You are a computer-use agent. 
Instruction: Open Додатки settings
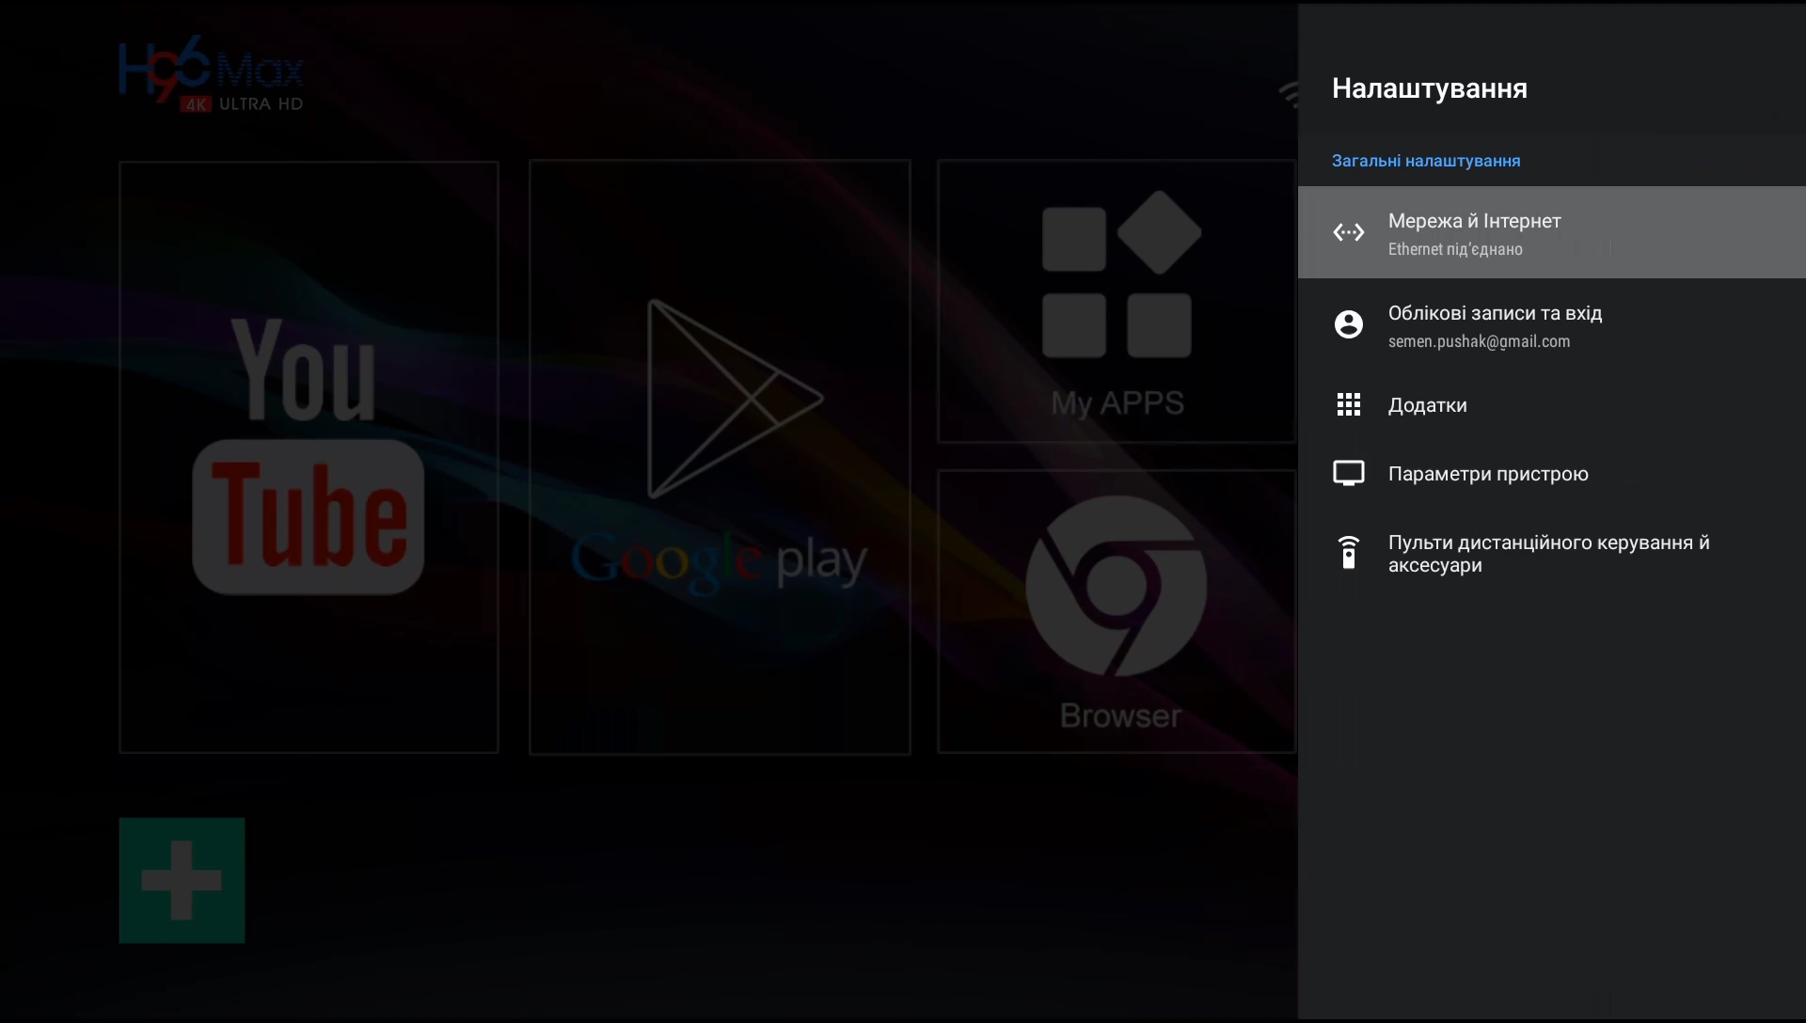click(x=1552, y=405)
